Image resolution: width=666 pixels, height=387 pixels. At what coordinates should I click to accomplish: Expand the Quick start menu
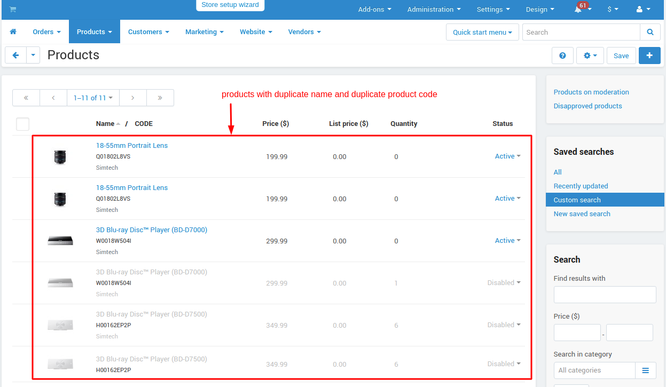point(482,32)
